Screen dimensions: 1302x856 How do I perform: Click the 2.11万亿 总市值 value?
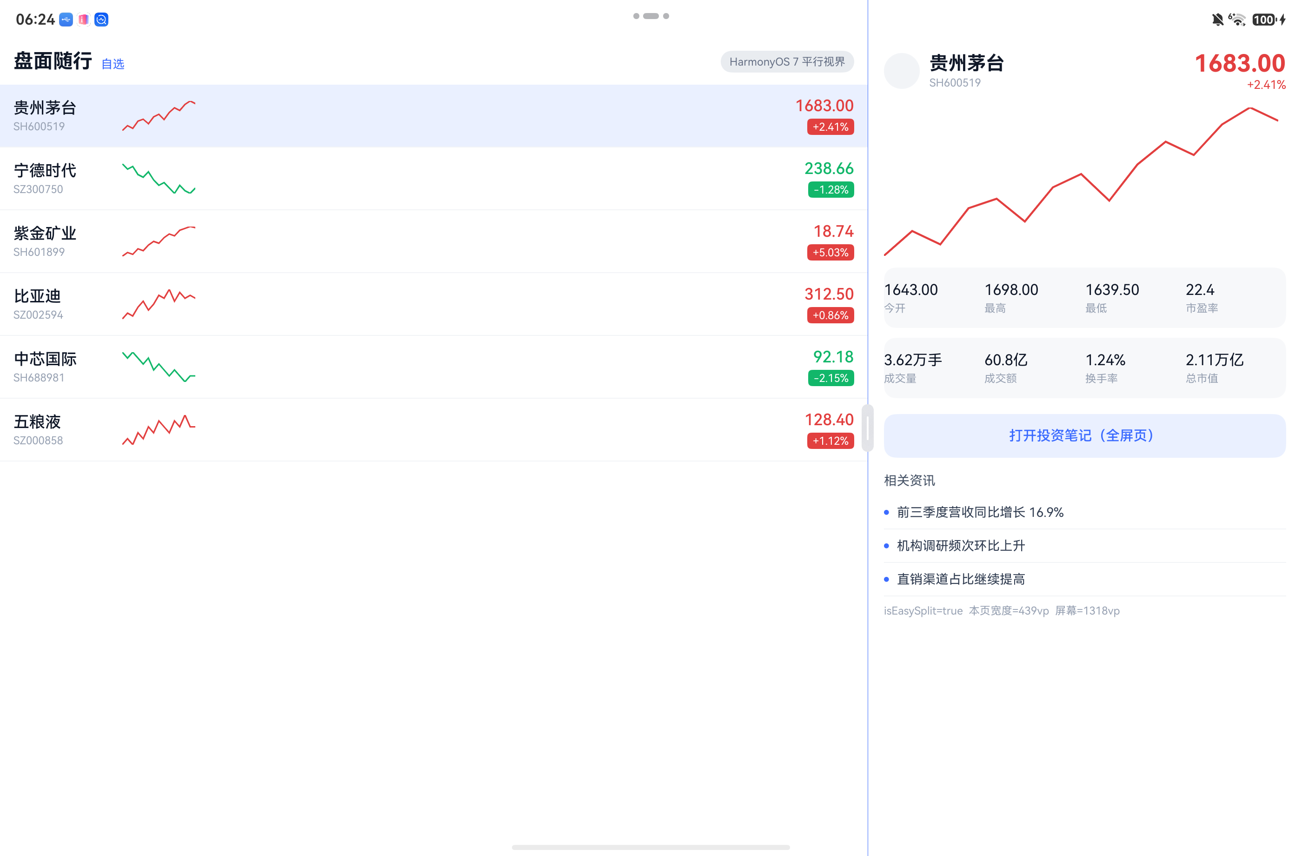click(1215, 360)
